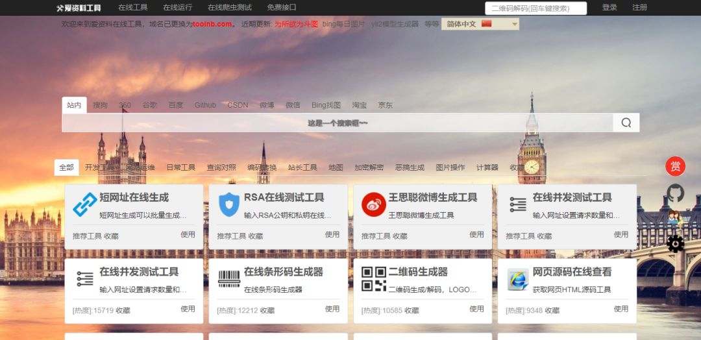Open the bing每日图片 link

(x=343, y=24)
